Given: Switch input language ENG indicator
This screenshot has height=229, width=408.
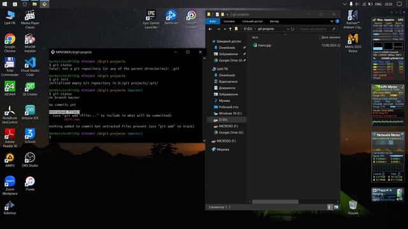Looking at the screenshot, I should [x=378, y=4].
